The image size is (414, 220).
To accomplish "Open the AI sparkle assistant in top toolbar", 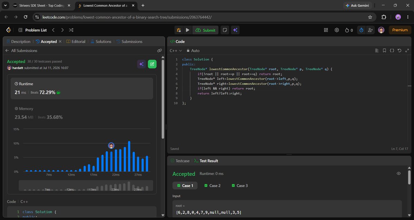I will pyautogui.click(x=235, y=30).
